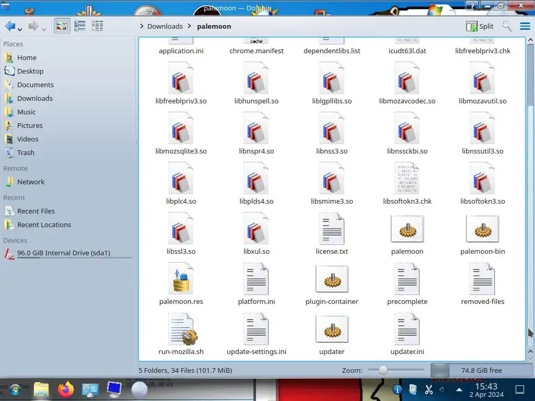The width and height of the screenshot is (535, 401).
Task: Navigate to Downloads in the breadcrumb
Action: 165,26
